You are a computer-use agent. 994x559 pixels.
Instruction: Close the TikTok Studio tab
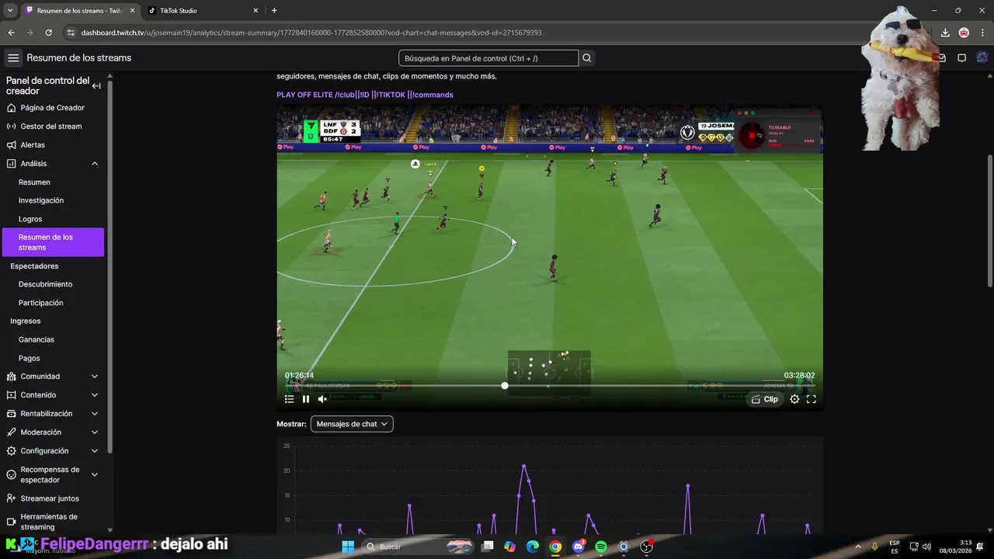click(255, 11)
